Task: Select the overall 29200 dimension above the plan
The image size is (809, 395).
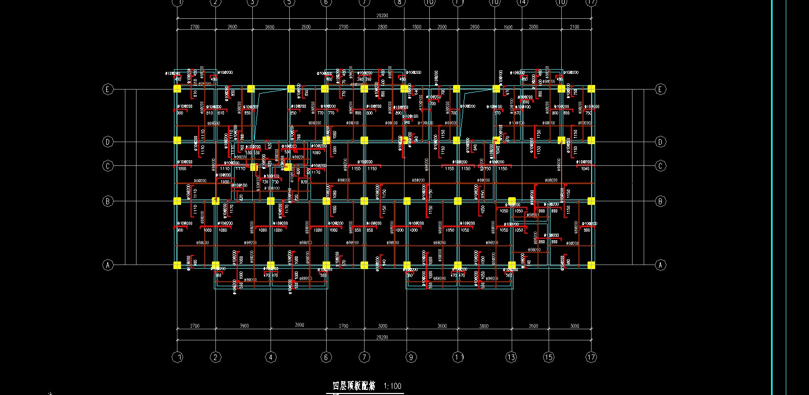Action: pos(383,16)
